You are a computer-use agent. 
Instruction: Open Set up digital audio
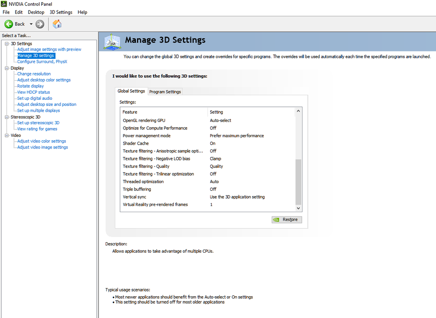pos(35,98)
